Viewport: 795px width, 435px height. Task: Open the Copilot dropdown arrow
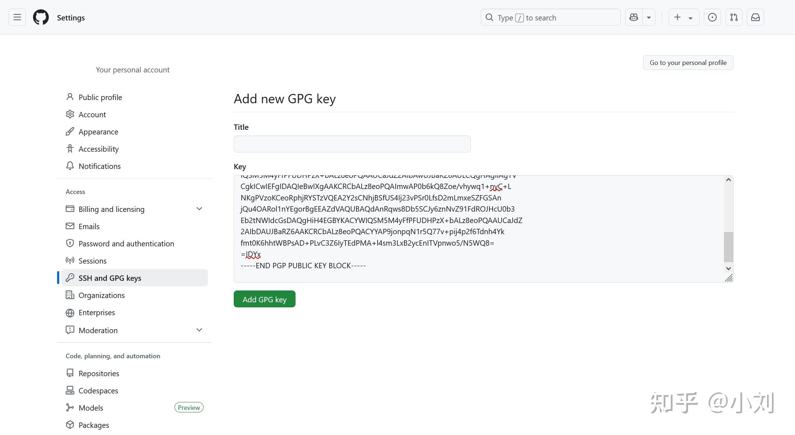[648, 17]
